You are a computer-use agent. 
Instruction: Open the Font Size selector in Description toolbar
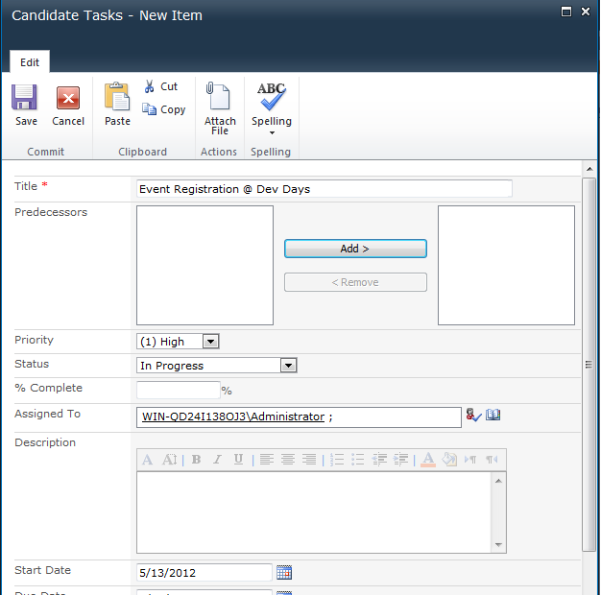tap(169, 459)
